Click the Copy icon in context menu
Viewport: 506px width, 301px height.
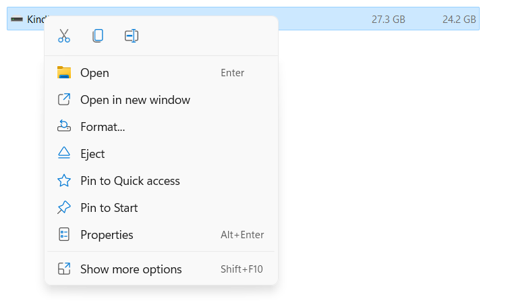(98, 36)
